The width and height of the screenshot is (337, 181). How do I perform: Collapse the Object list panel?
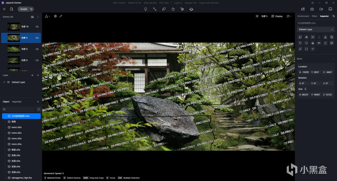[38, 102]
